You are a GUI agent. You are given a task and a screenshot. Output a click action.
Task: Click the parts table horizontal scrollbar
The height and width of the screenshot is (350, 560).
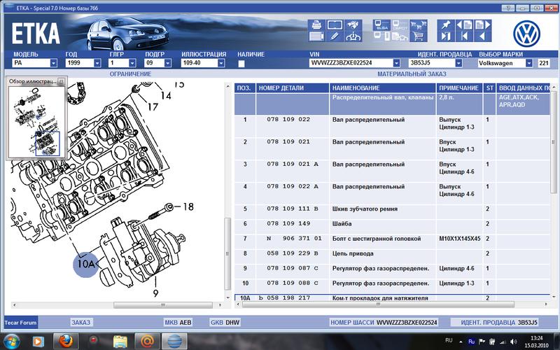point(378,304)
